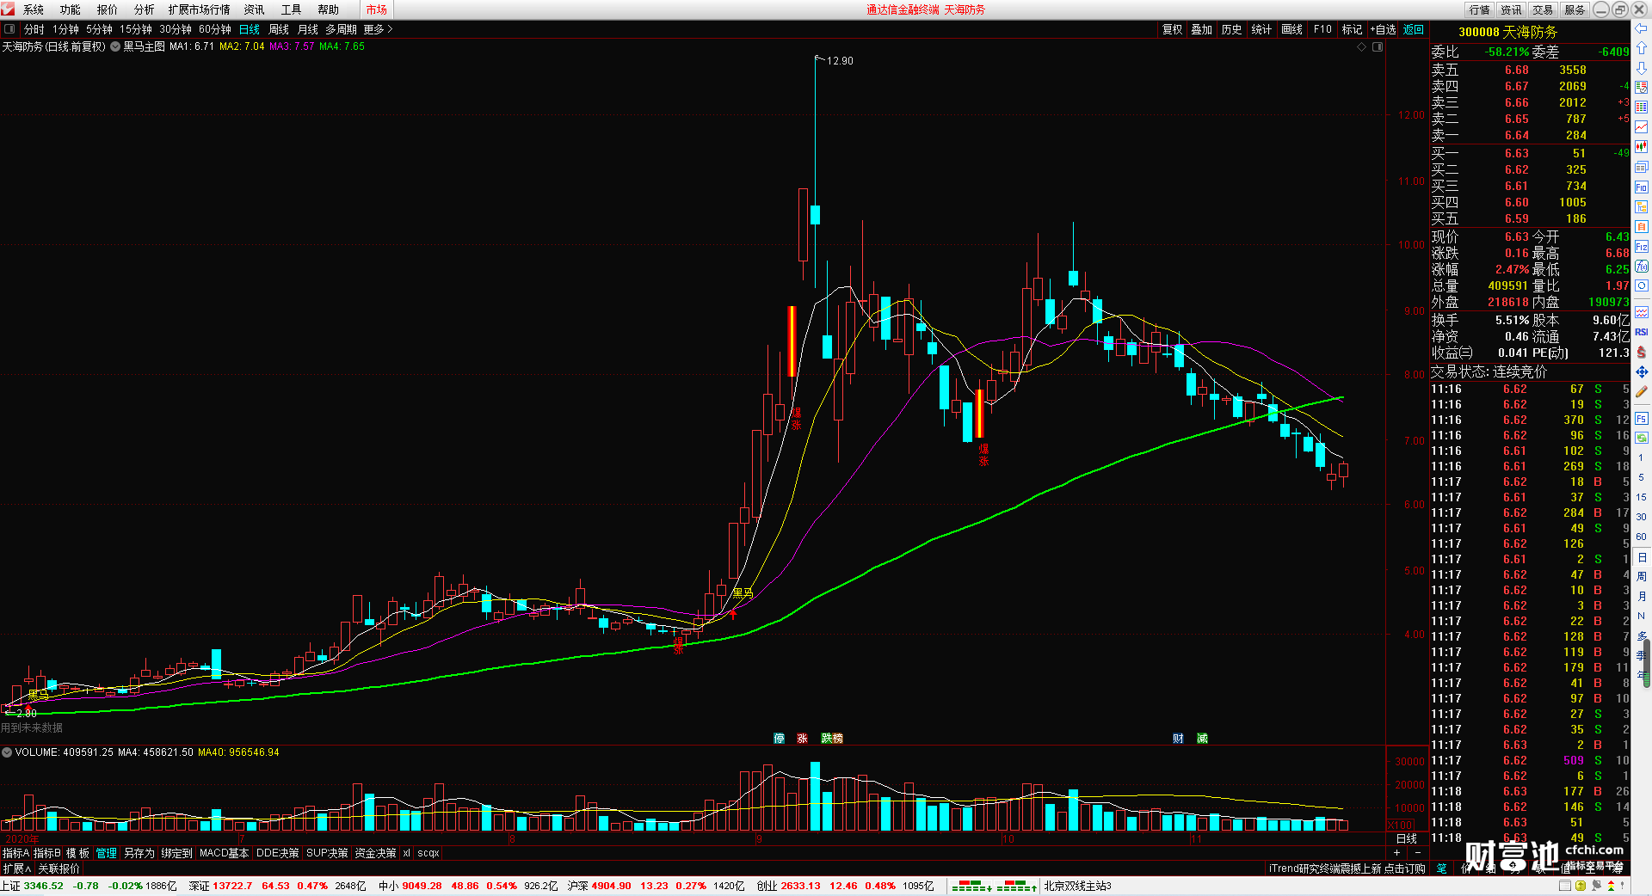
Task: Select the 1-minute period in right sidebar
Action: [1641, 457]
